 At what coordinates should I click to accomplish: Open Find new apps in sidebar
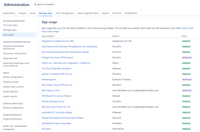[10, 25]
